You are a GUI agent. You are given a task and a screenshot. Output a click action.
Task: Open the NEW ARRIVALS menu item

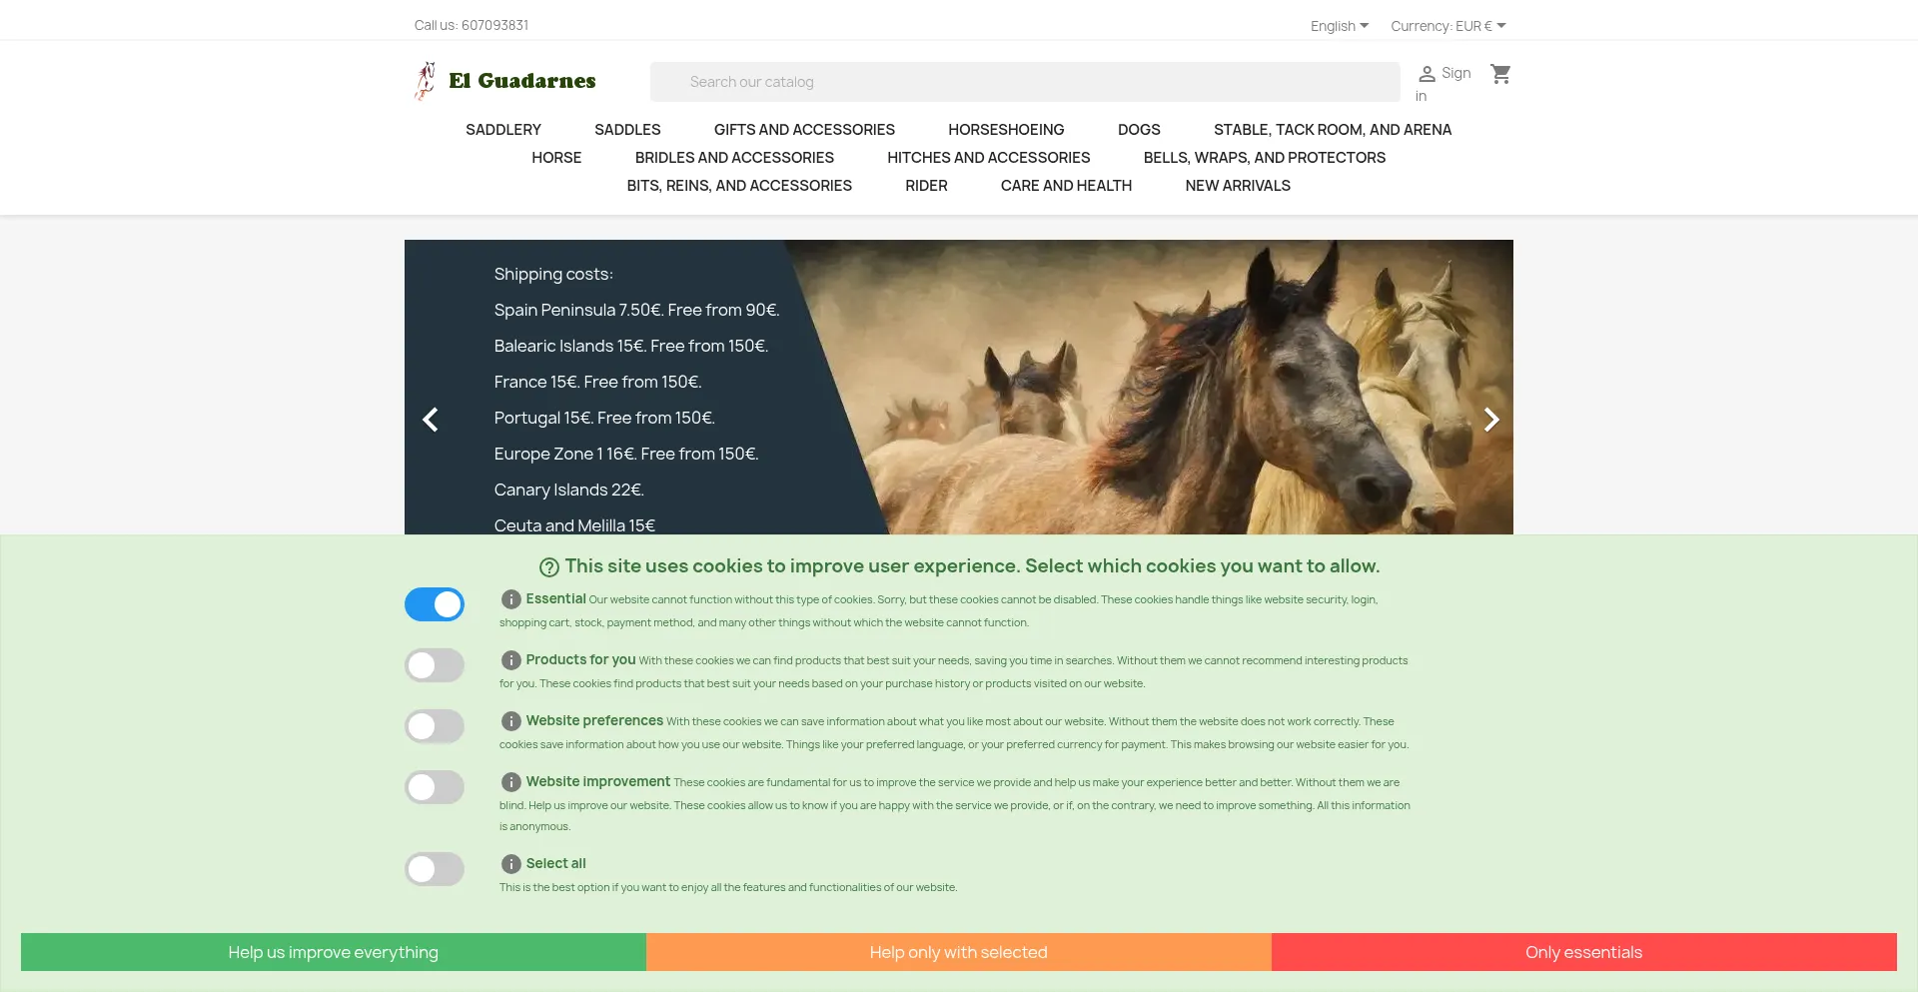[x=1237, y=186]
